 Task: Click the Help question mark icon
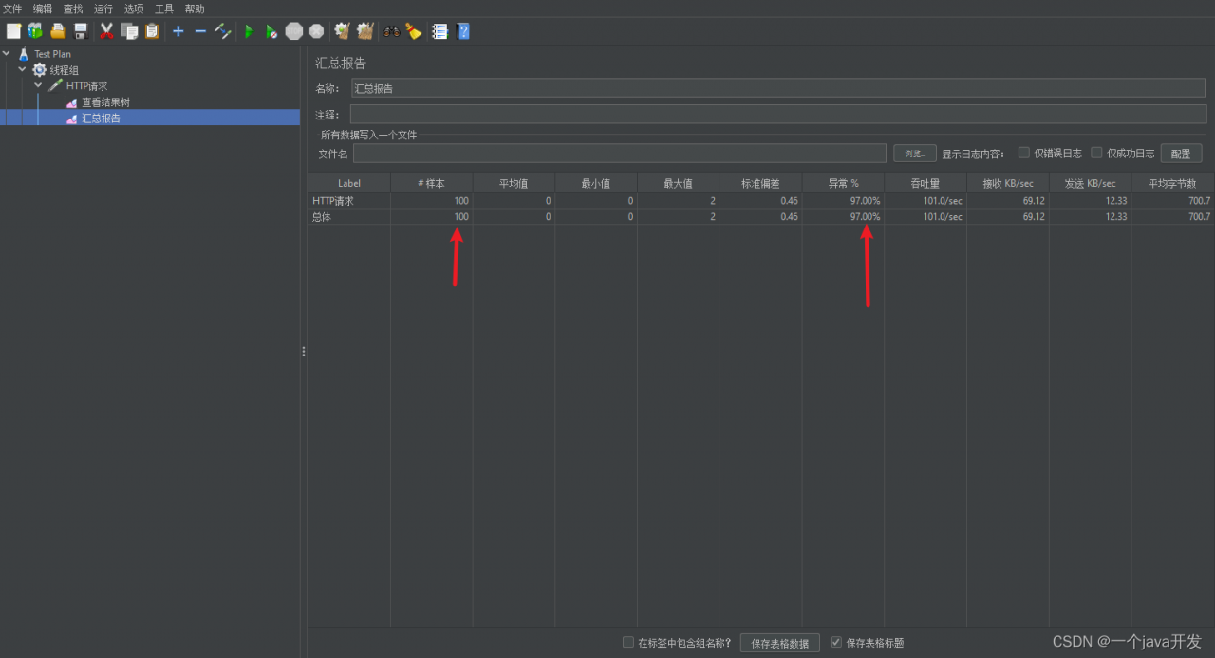coord(463,31)
